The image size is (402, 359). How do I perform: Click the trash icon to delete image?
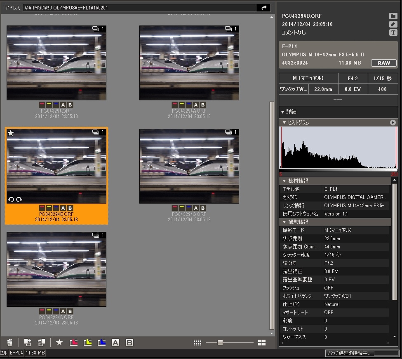(10, 343)
